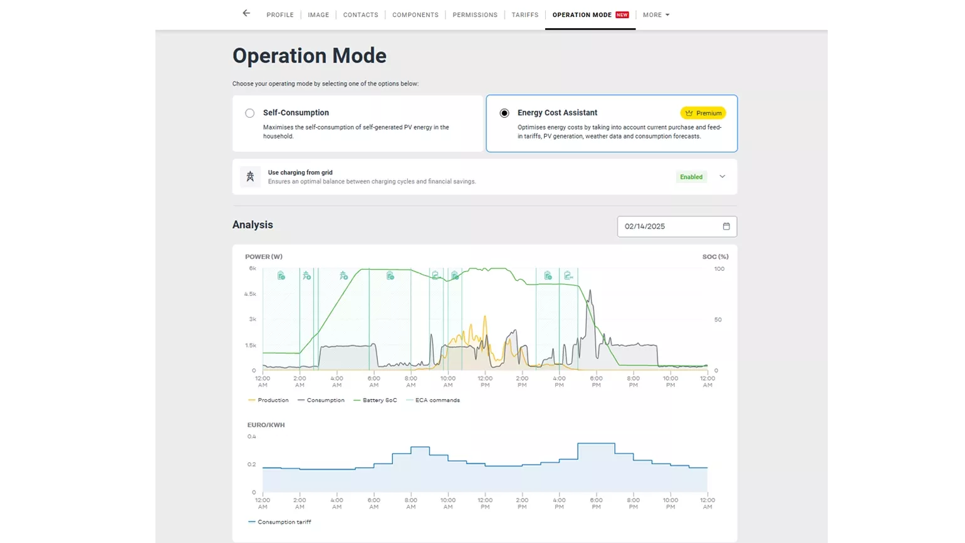Open the MORE dropdown menu
Screen dimensions: 965x543
655,15
